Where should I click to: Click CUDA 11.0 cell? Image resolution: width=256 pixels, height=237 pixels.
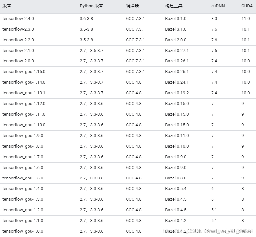pos(246,19)
